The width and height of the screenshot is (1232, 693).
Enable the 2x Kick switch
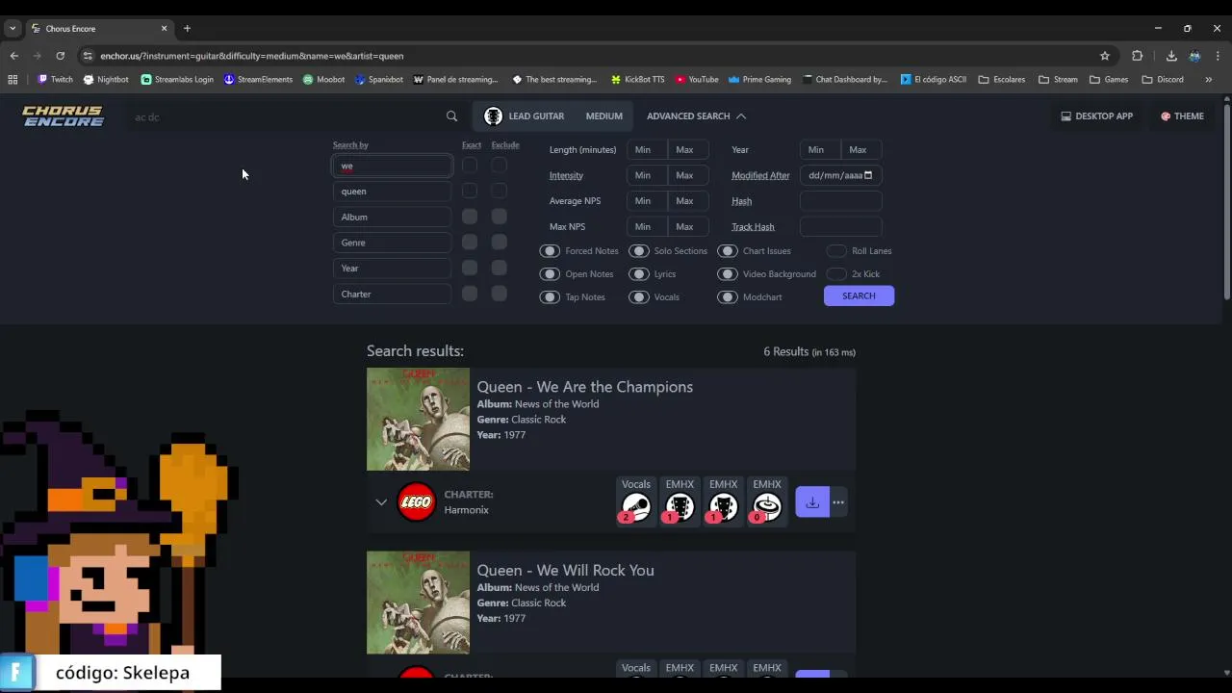tap(836, 274)
